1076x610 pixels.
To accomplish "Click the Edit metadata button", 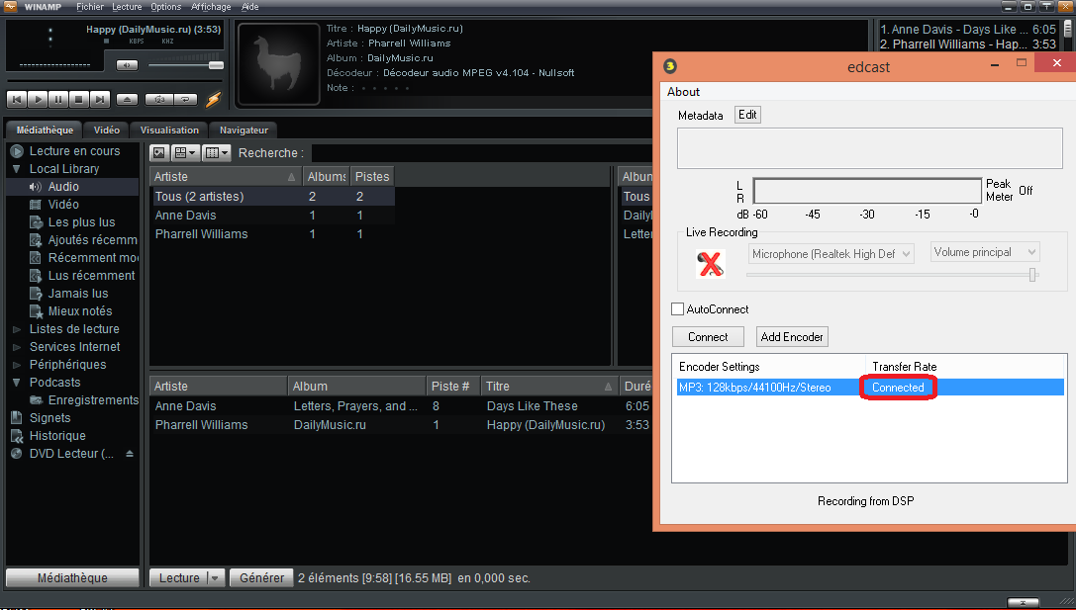I will [x=747, y=115].
